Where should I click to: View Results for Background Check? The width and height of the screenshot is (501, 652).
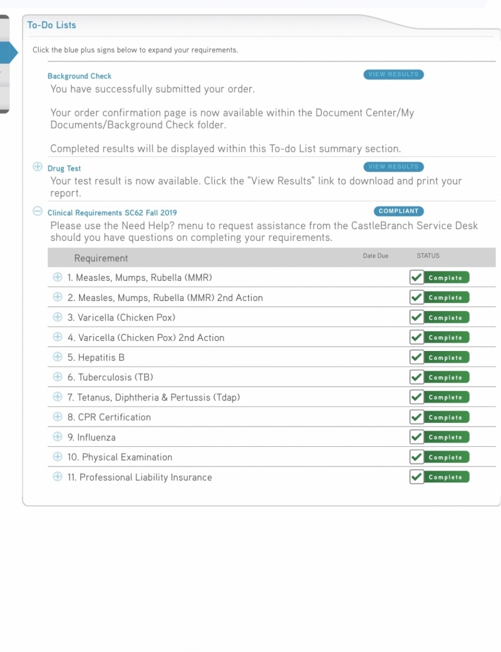(393, 74)
